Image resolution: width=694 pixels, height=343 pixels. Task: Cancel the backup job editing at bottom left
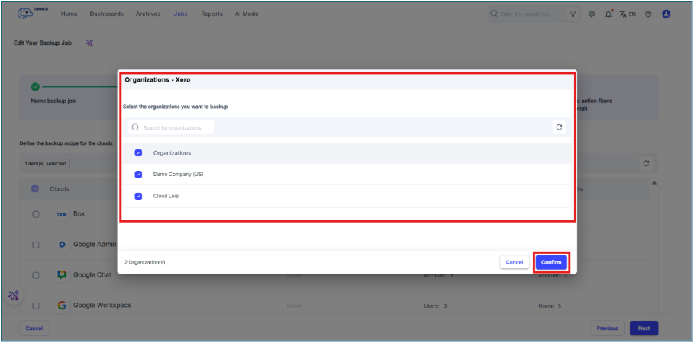34,329
